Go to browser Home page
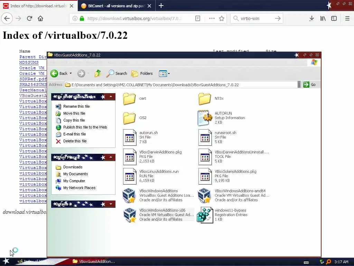This screenshot has width=354, height=266. pyautogui.click(x=40, y=18)
